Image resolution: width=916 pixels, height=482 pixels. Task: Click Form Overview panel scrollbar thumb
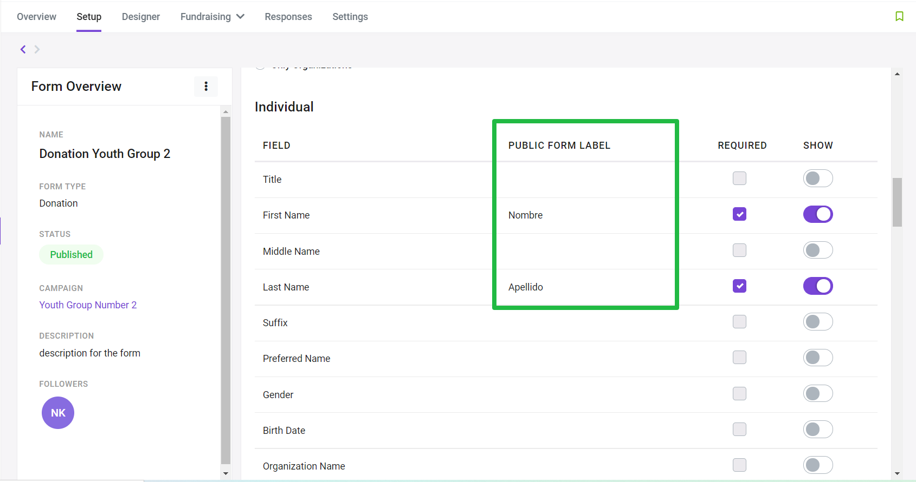click(x=225, y=290)
